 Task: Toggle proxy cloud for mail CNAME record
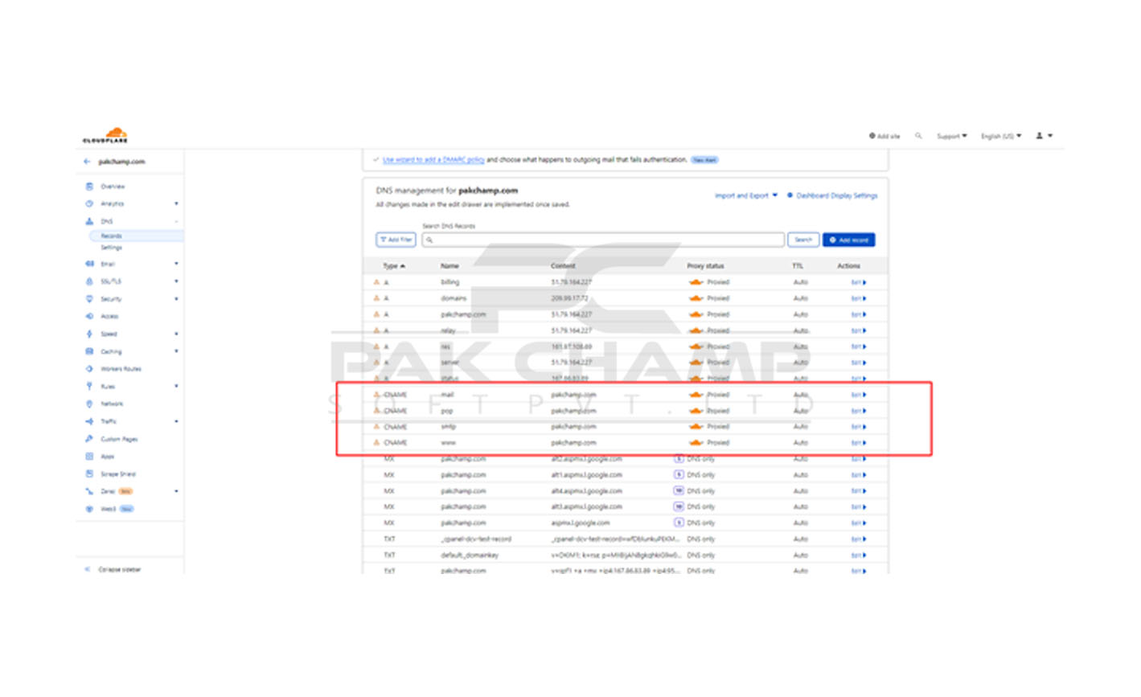coord(696,395)
